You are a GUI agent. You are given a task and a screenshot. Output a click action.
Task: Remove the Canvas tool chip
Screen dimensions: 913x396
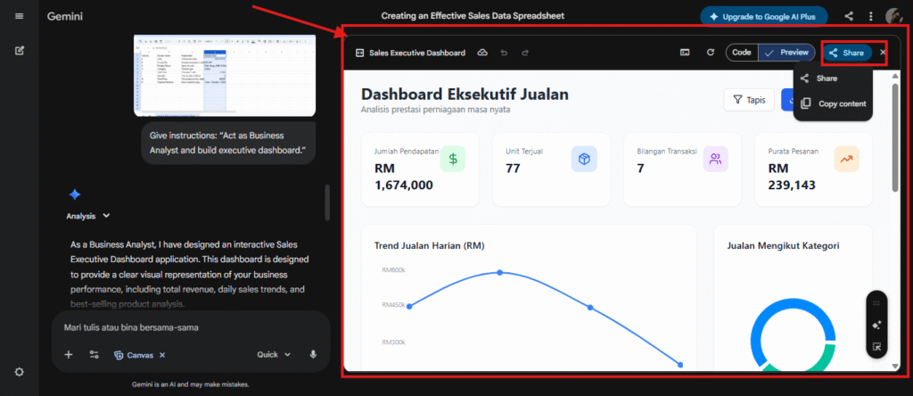click(x=162, y=355)
